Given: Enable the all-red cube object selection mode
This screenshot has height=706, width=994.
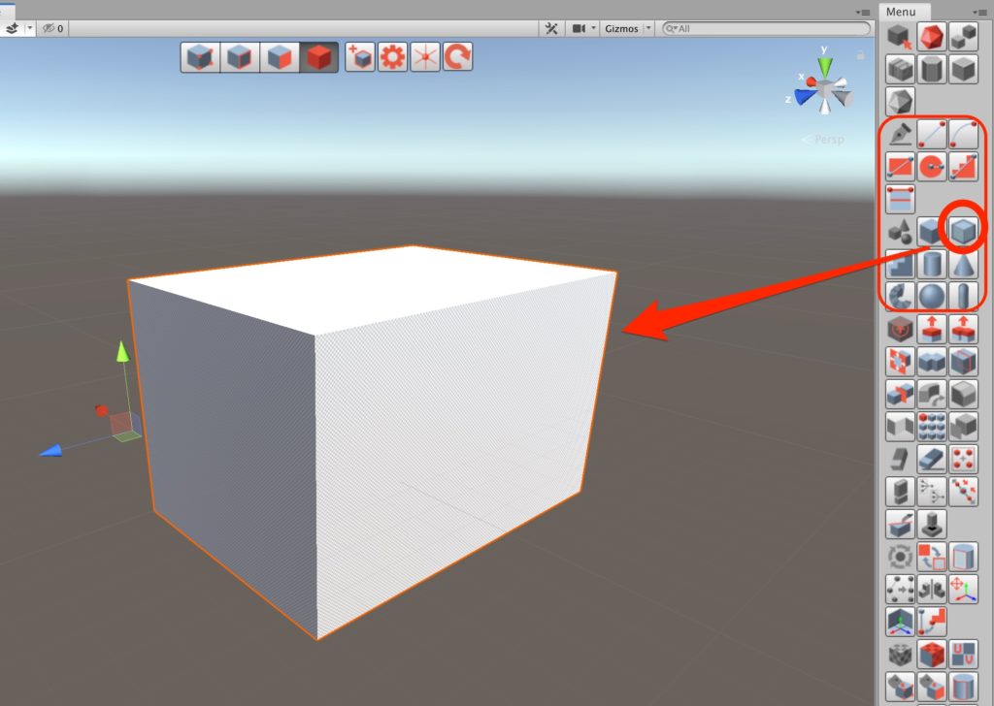Looking at the screenshot, I should click(x=319, y=57).
